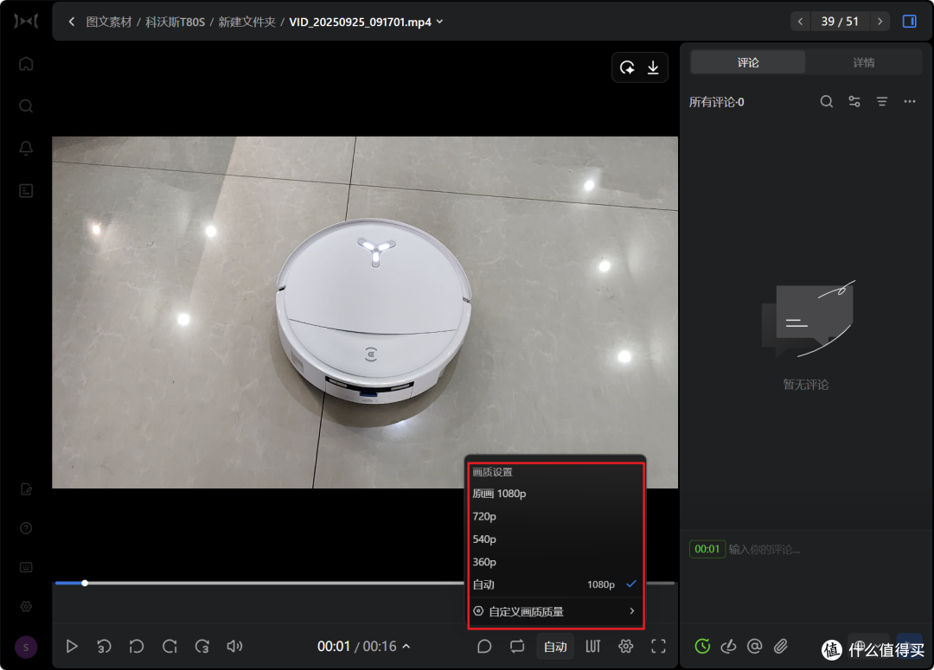Open notifications bell in sidebar
The image size is (934, 670).
click(x=26, y=149)
